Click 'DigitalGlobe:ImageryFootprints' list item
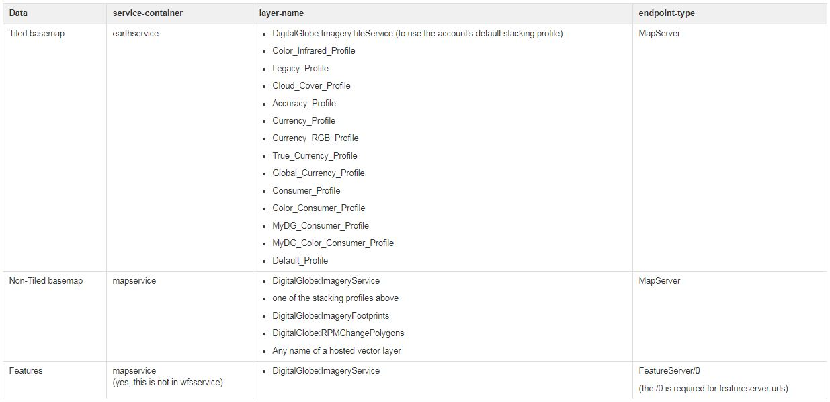830x402 pixels. click(331, 316)
